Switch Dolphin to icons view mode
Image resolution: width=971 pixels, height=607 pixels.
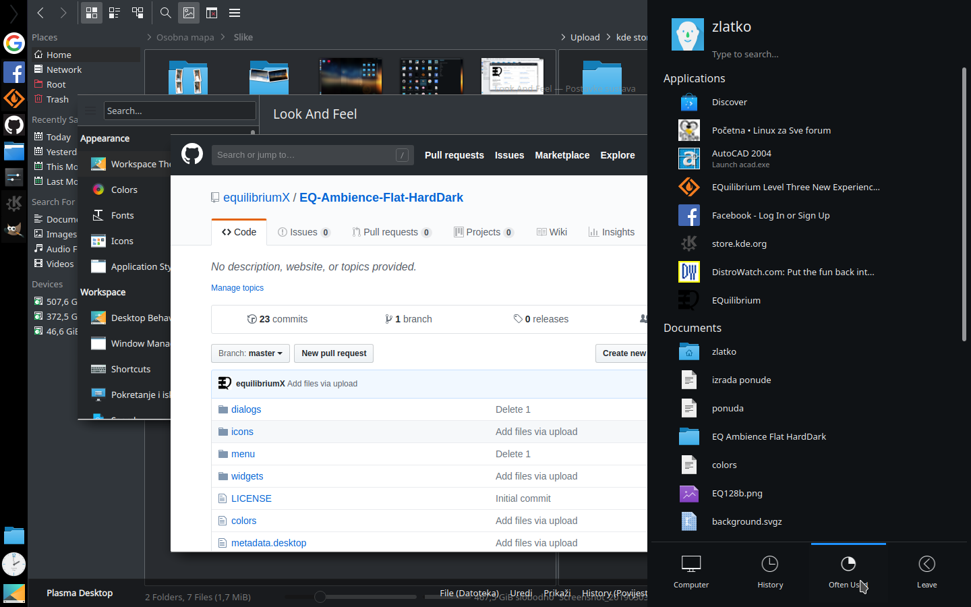(92, 13)
